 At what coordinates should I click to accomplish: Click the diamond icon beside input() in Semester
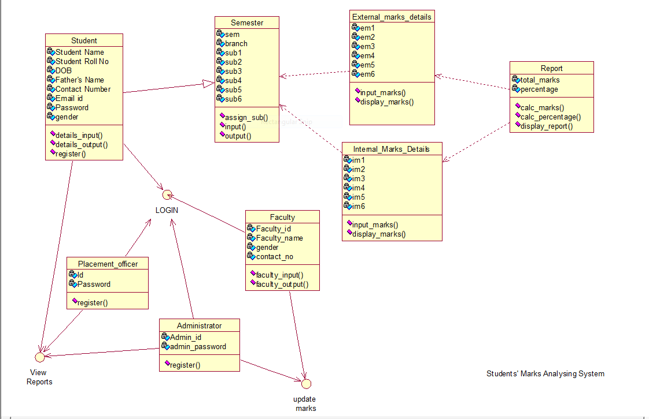(222, 125)
